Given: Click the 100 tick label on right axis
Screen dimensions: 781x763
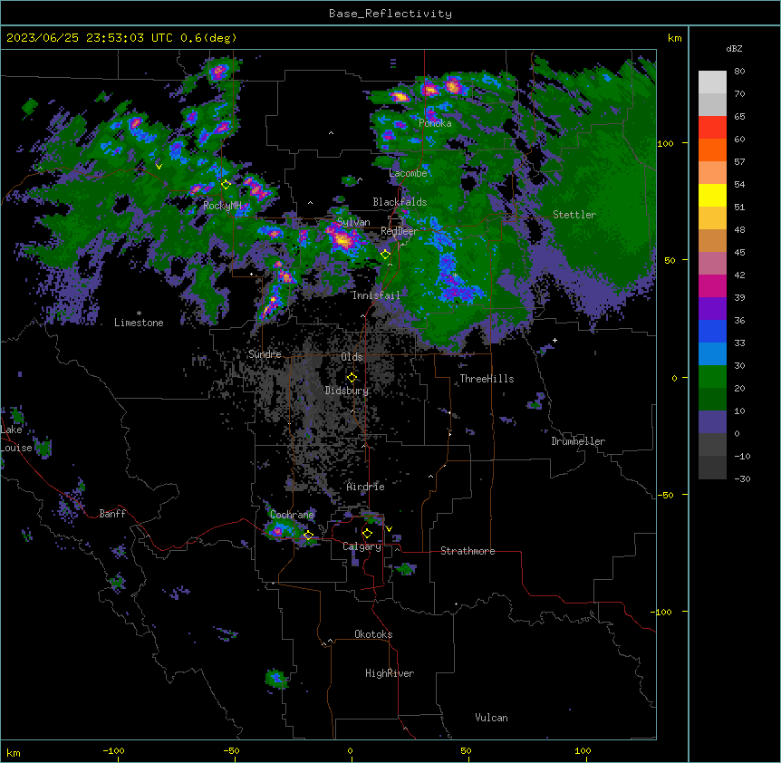Looking at the screenshot, I should pos(665,143).
